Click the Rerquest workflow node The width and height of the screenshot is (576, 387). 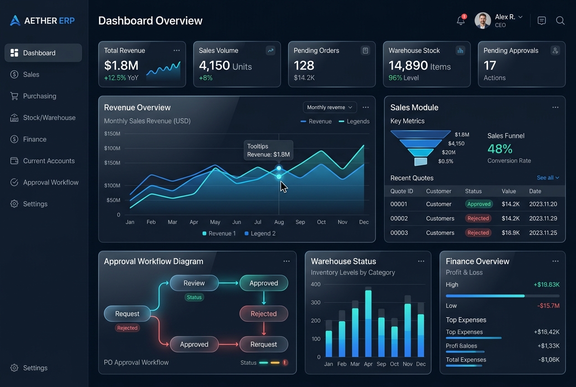[x=264, y=345]
